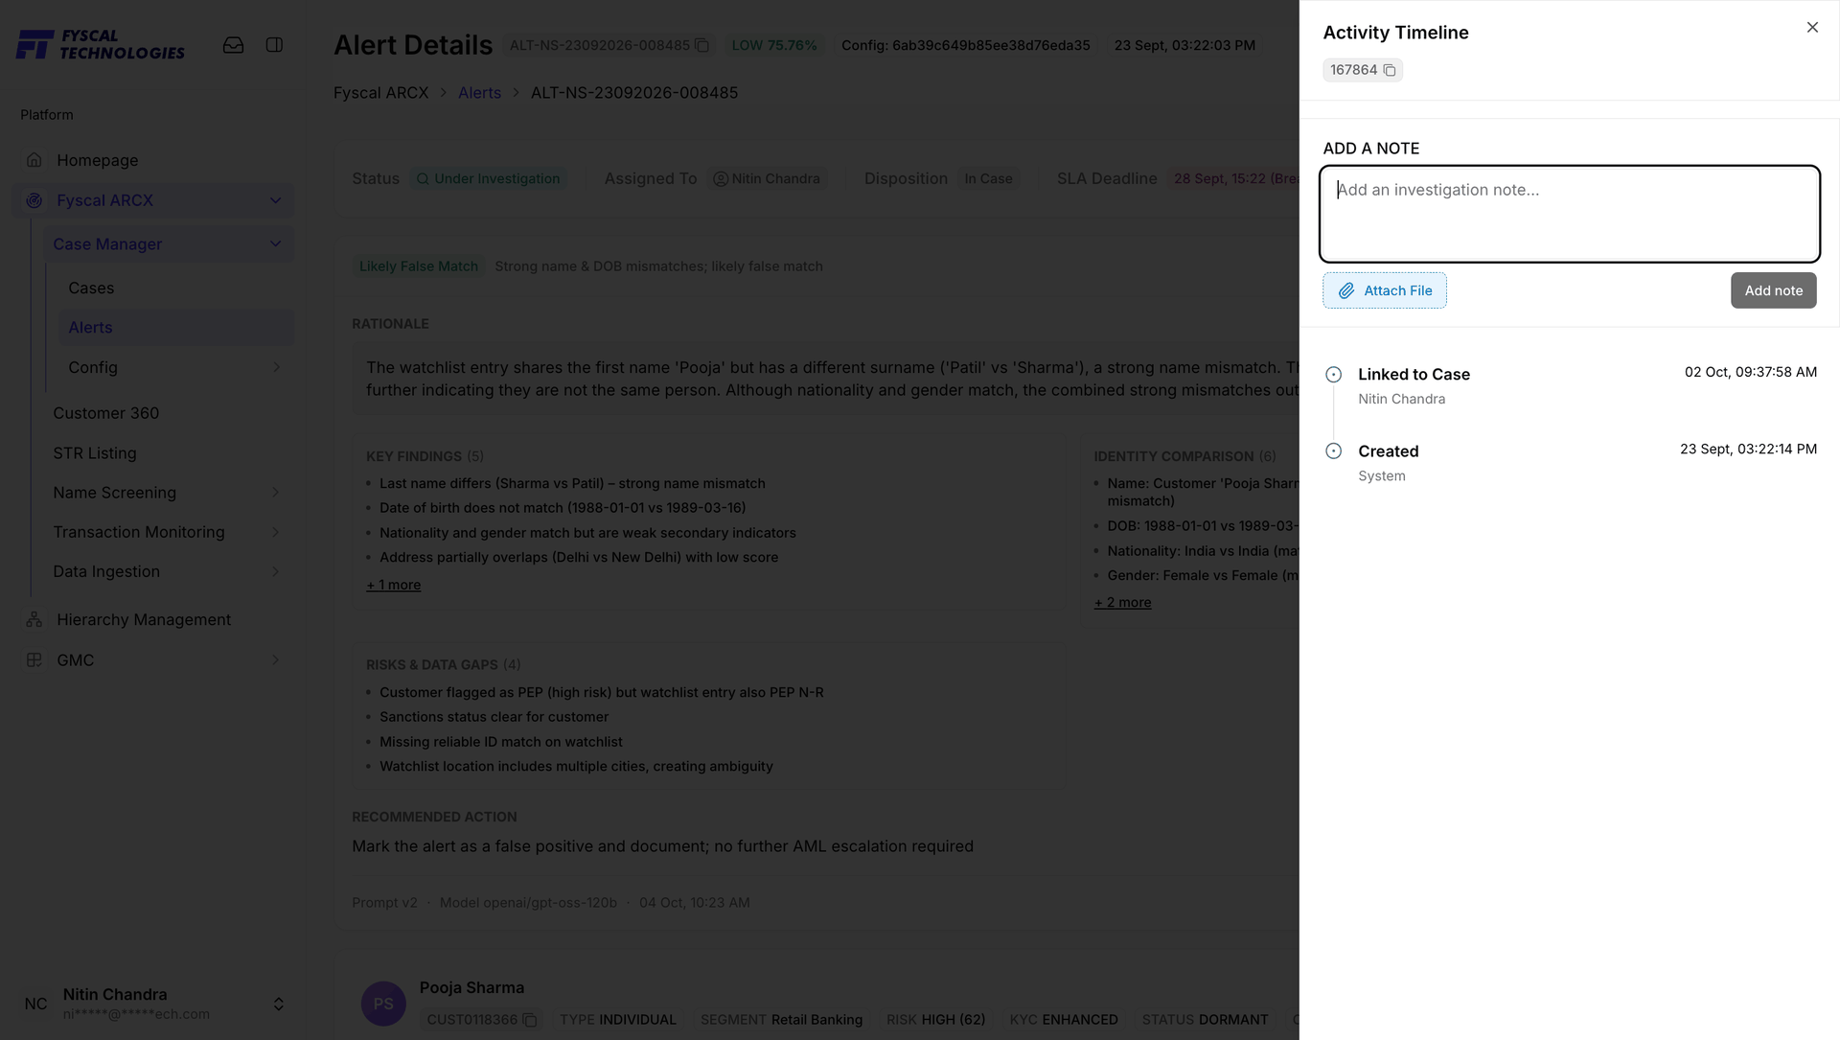1840x1040 pixels.
Task: Click the Nitin Chandra assignee chip
Action: [x=768, y=179]
